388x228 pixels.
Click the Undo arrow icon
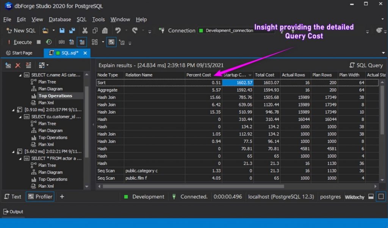click(118, 31)
